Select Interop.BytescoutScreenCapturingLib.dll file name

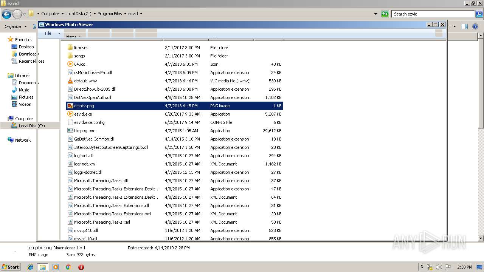tap(111, 147)
